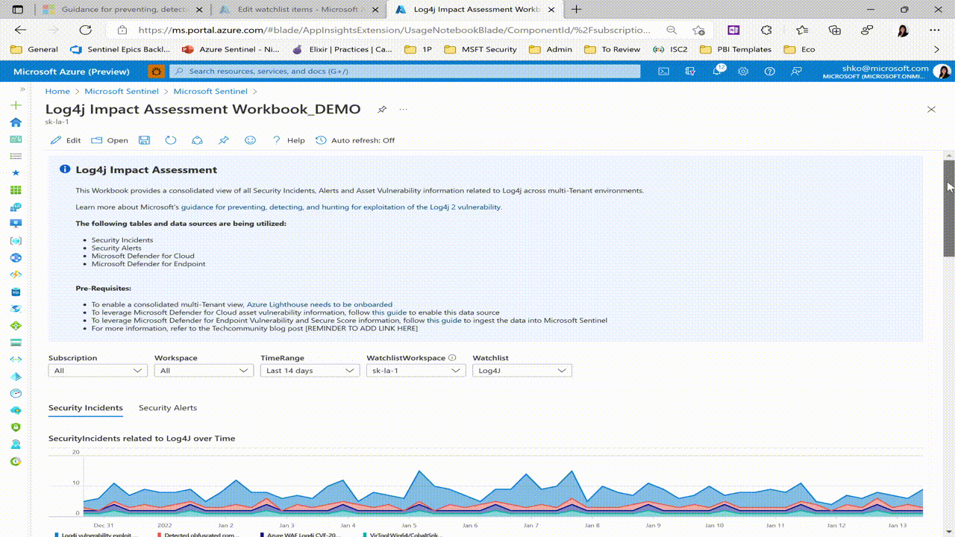Open the shko@microsoft.com account menu
Image resolution: width=955 pixels, height=537 pixels.
click(886, 72)
